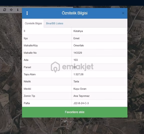Click the Zemin Tip label

29,96
